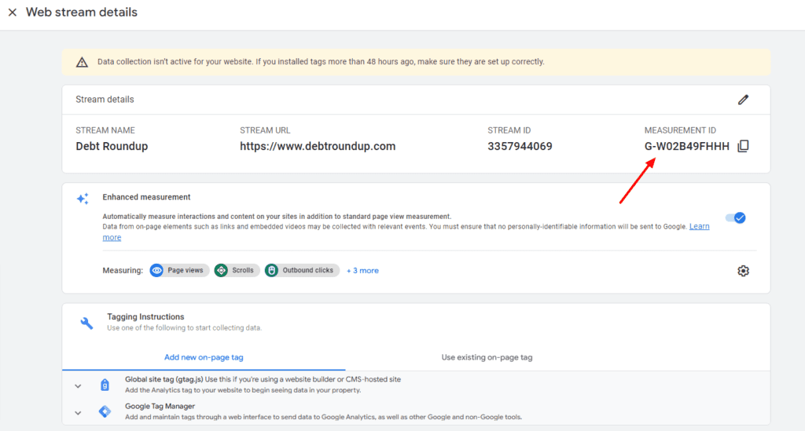Copy the Measurement ID to clipboard

click(743, 146)
